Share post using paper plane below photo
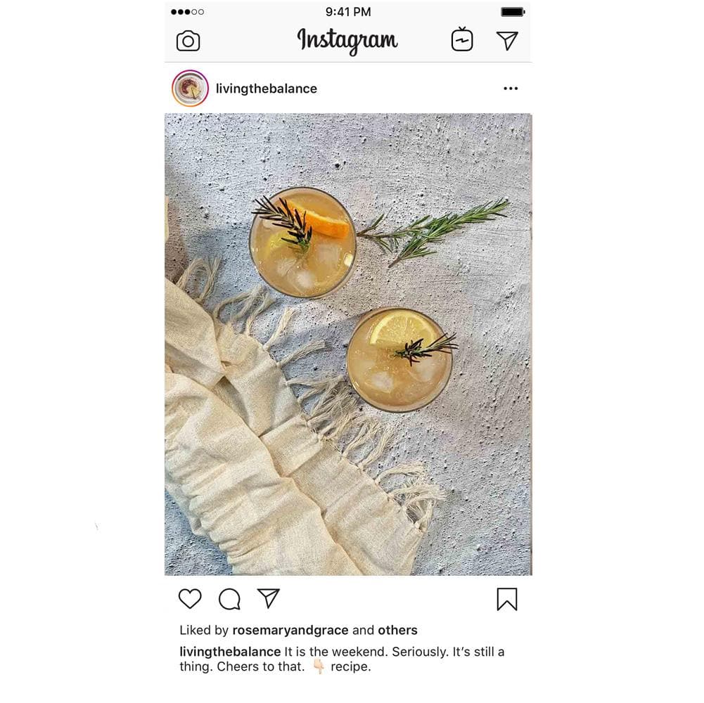Viewport: 704px width, 703px height. click(269, 598)
